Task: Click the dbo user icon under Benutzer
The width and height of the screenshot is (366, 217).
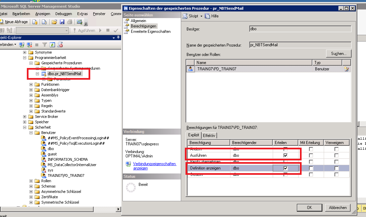Action: tap(43, 149)
